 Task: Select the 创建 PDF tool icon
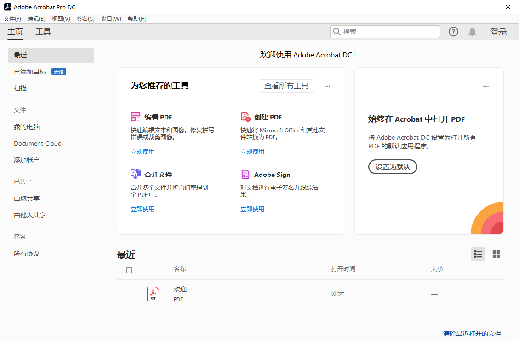[245, 117]
